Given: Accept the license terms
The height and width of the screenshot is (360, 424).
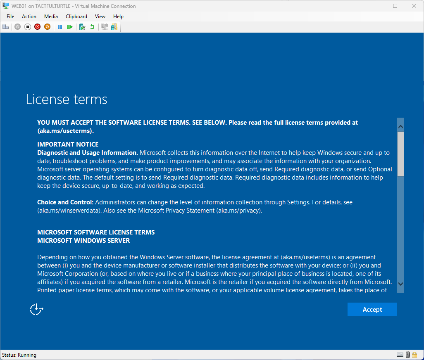Looking at the screenshot, I should tap(372, 309).
